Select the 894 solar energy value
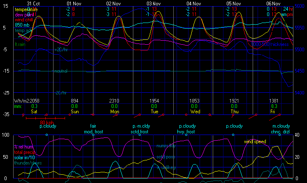The image size is (307, 183). click(x=74, y=101)
